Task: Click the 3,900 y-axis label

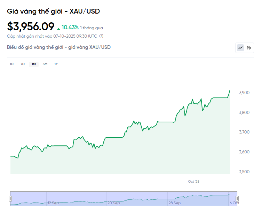Action: 244,93
